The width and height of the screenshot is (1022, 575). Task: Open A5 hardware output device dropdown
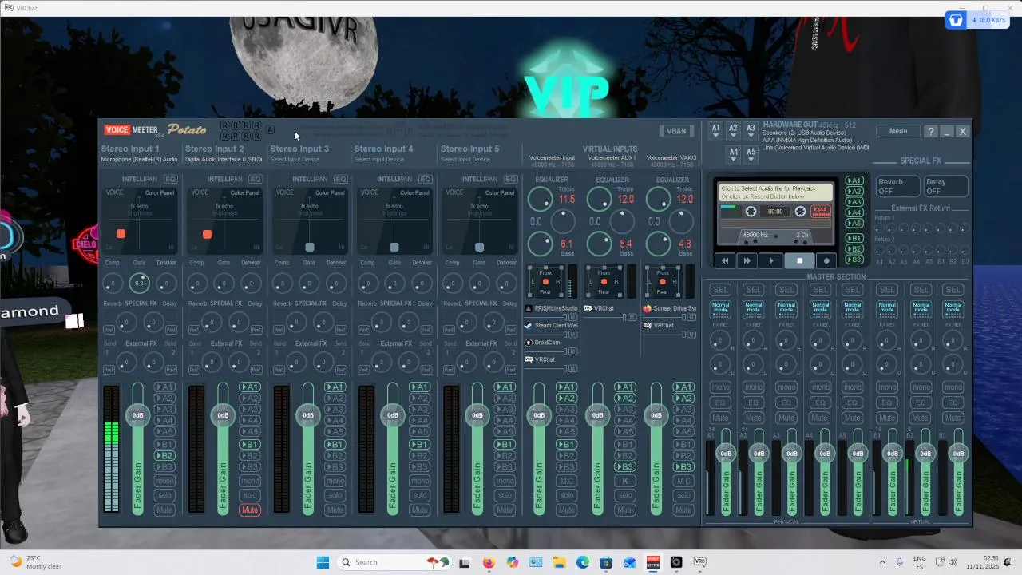[x=751, y=154]
